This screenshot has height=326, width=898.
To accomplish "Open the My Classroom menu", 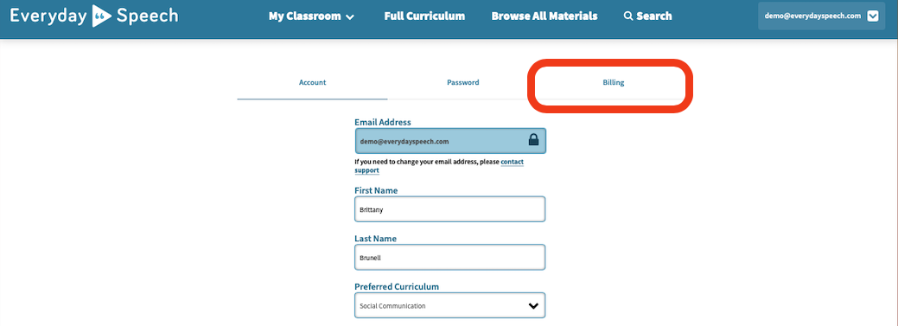I will point(311,16).
